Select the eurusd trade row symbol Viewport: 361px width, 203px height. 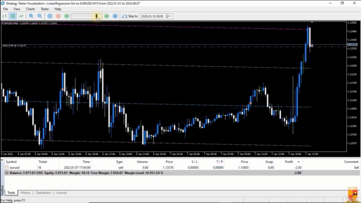coord(15,167)
